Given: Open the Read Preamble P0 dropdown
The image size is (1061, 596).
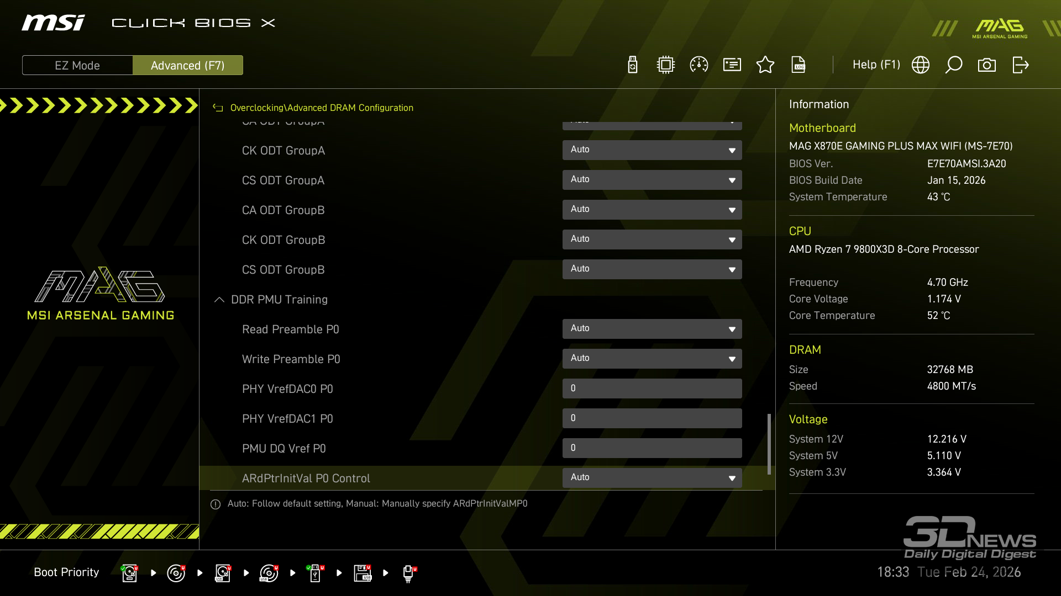Looking at the screenshot, I should pyautogui.click(x=652, y=329).
